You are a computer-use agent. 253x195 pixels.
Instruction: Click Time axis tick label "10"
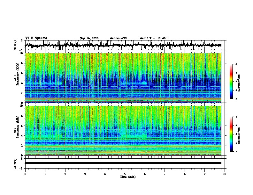click(x=225, y=174)
